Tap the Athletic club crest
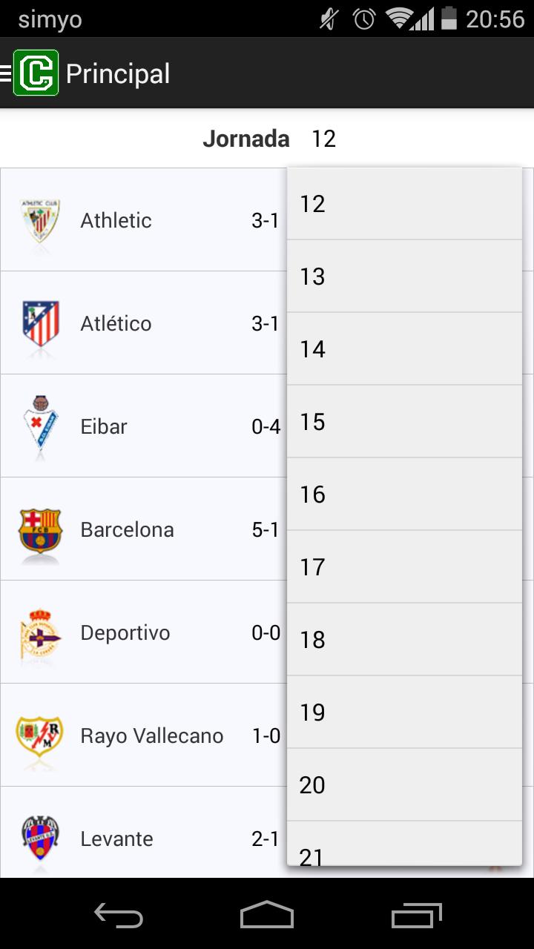 pos(40,220)
